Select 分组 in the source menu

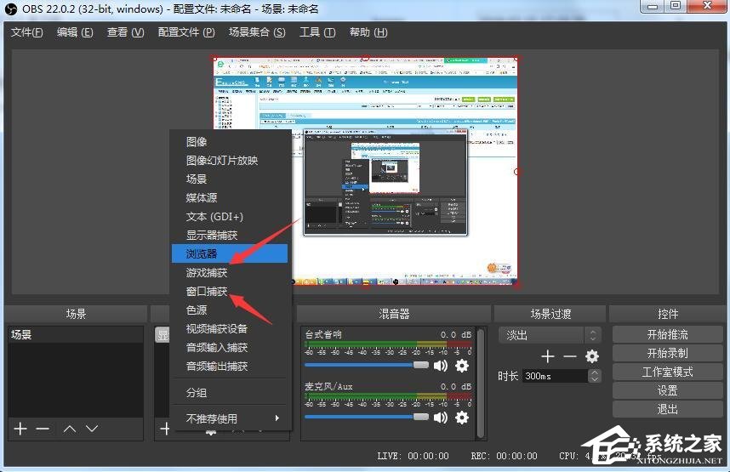pos(230,392)
